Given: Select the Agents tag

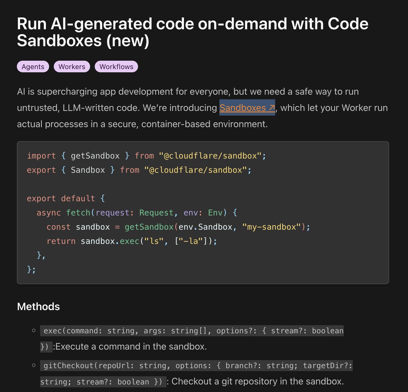Looking at the screenshot, I should [x=33, y=67].
